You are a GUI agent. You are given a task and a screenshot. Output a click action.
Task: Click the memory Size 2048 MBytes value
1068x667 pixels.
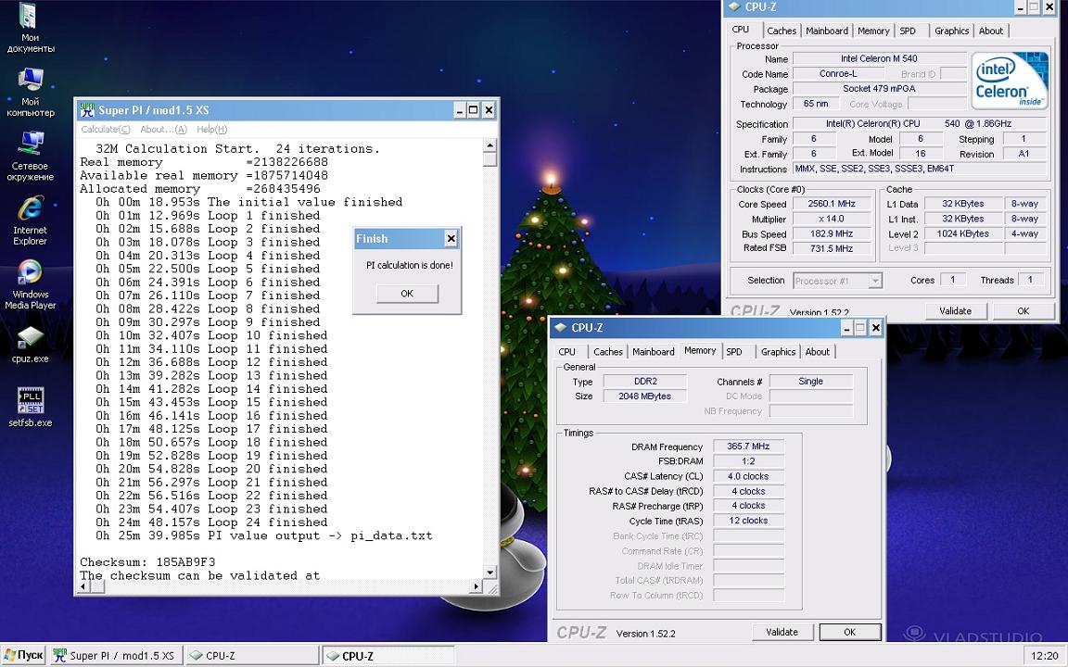click(645, 396)
